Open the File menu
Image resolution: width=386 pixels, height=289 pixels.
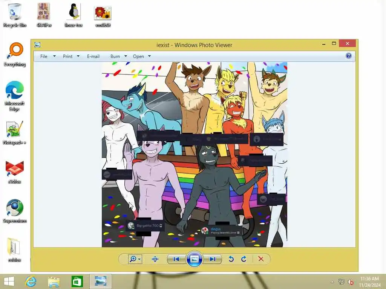[44, 56]
